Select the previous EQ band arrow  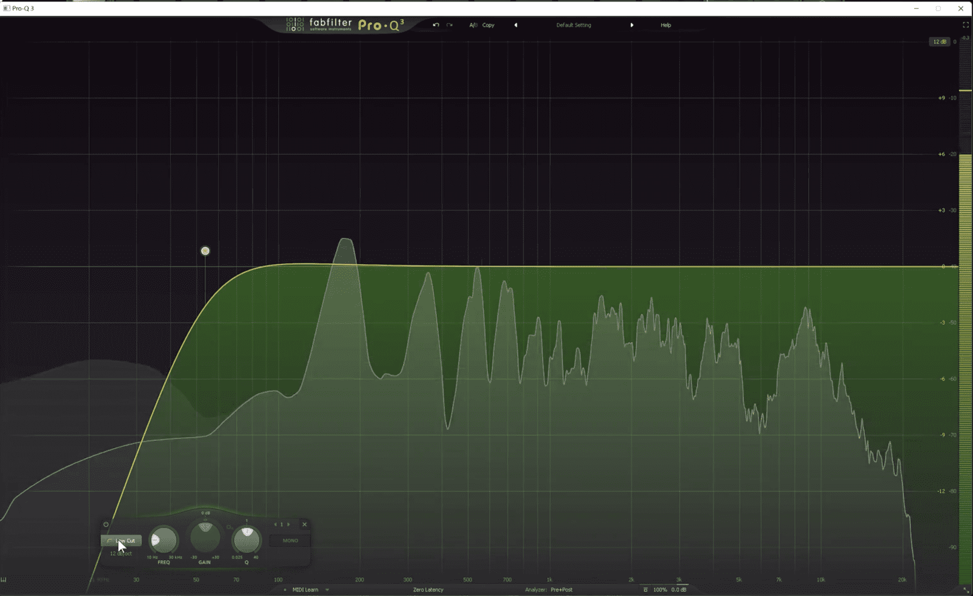click(276, 524)
